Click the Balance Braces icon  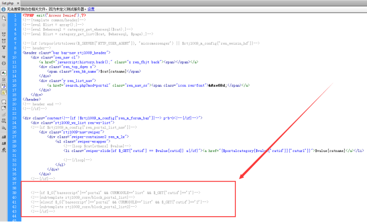4,64
